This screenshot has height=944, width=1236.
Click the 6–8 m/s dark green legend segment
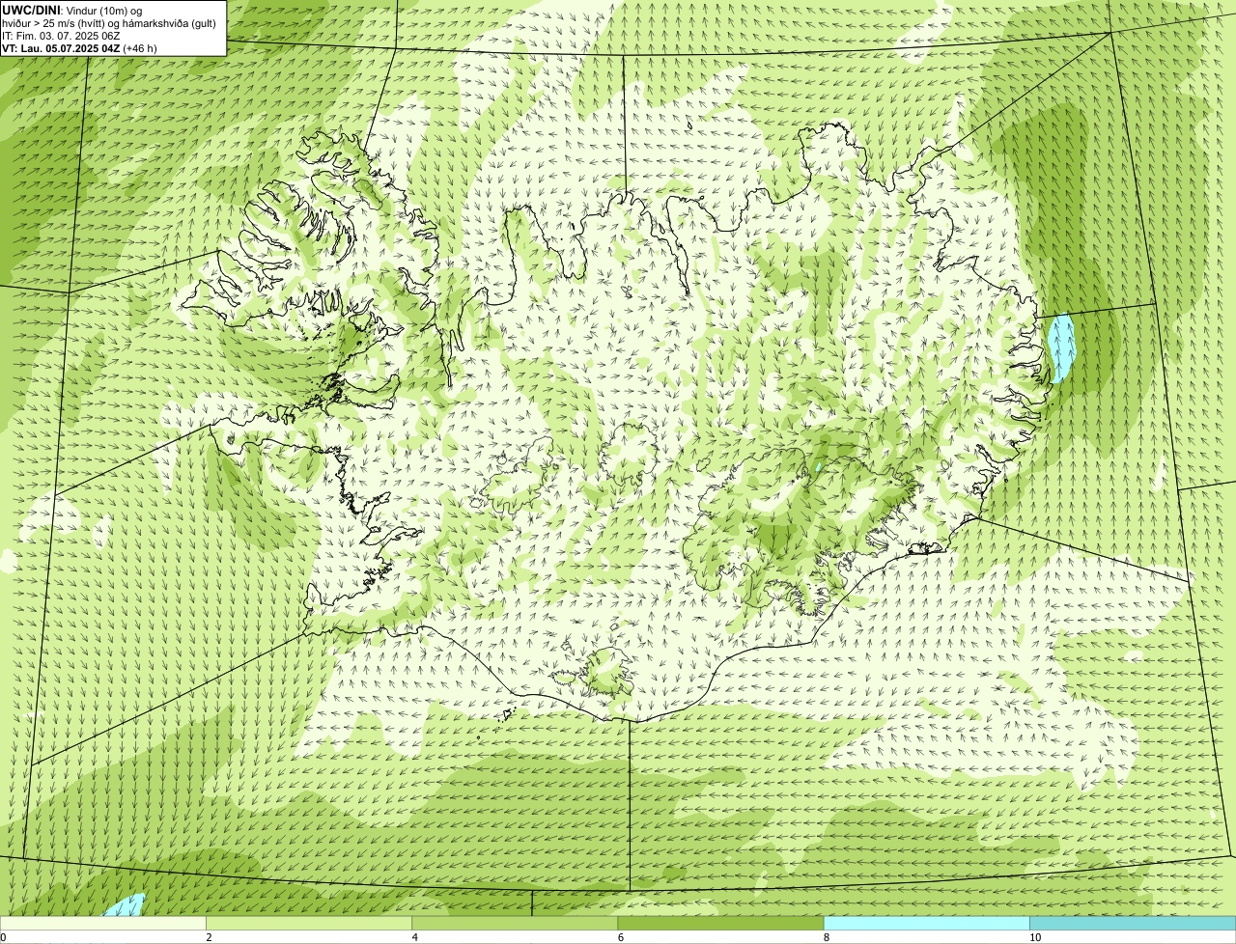[x=720, y=923]
